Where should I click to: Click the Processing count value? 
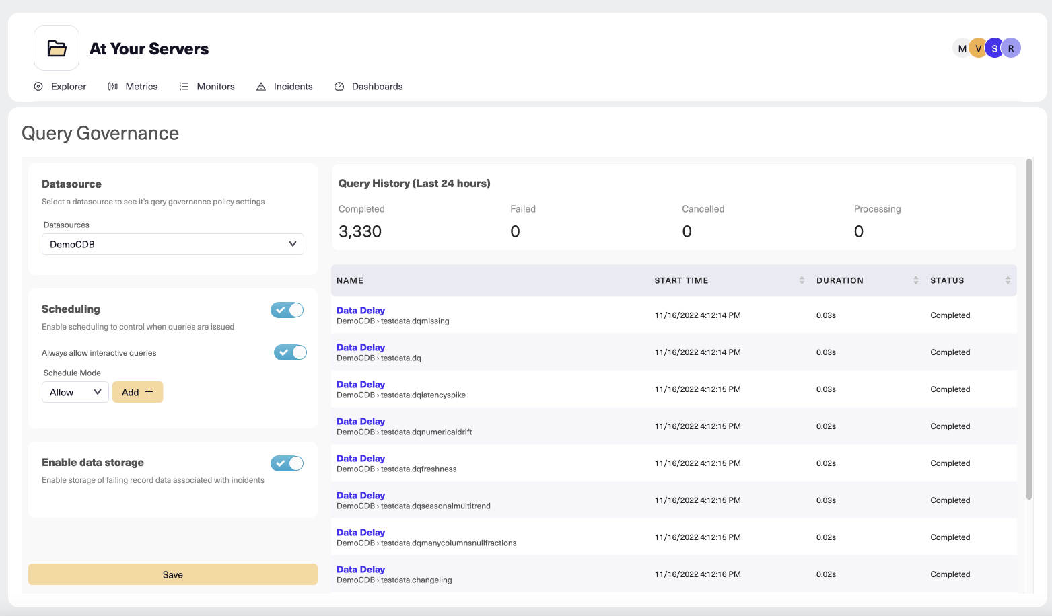[859, 231]
